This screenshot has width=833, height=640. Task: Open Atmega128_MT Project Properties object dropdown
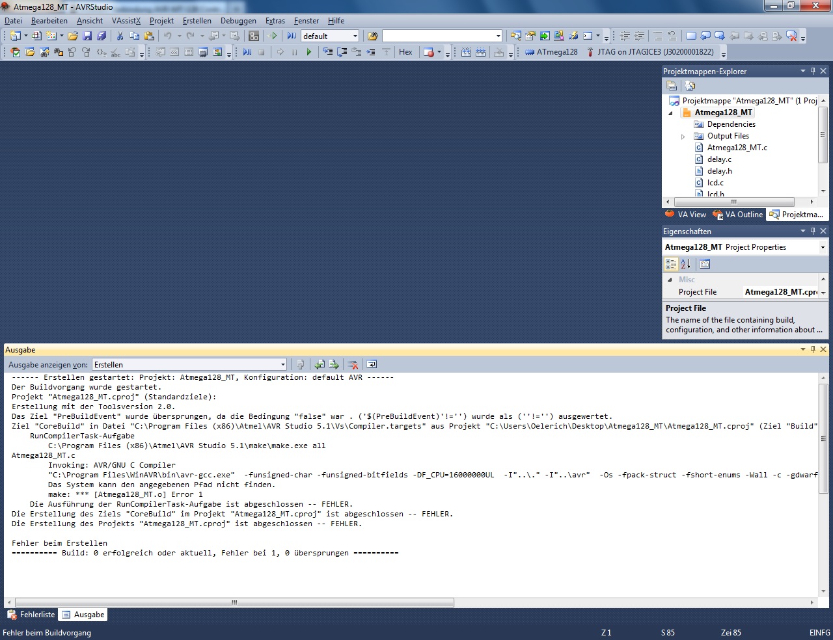pos(823,247)
